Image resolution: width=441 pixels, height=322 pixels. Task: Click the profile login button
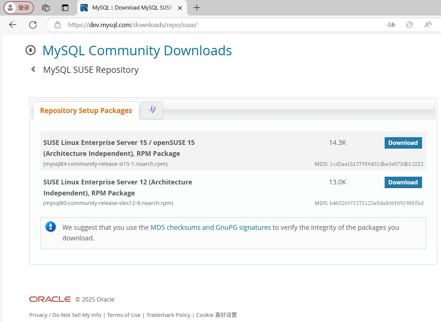19,8
